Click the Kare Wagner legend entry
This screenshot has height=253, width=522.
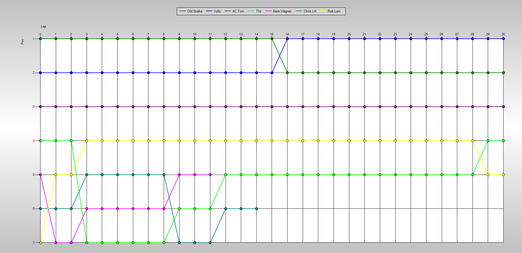(278, 11)
